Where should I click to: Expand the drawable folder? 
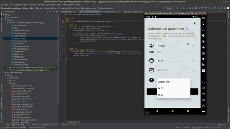(x=8, y=78)
